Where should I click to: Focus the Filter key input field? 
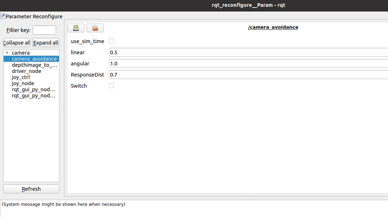click(45, 30)
